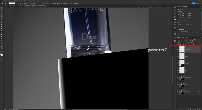Switch to the Channels tab
The image size is (202, 110).
[183, 38]
